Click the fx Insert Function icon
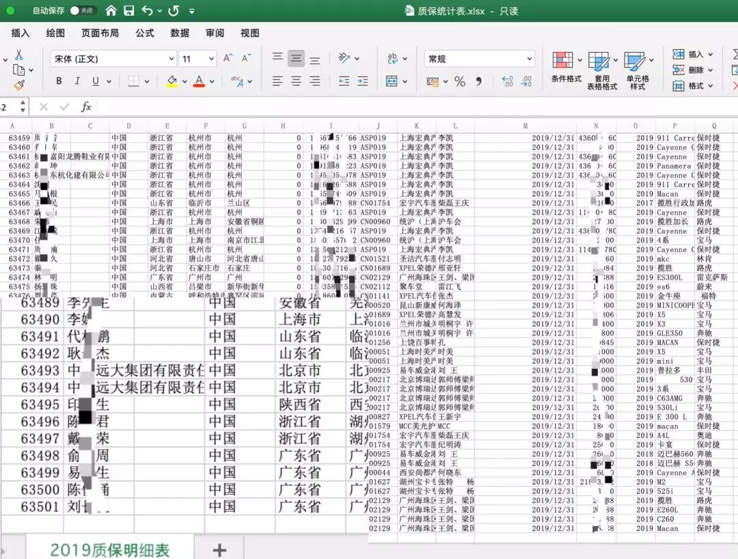Viewport: 738px width, 559px height. coord(86,107)
